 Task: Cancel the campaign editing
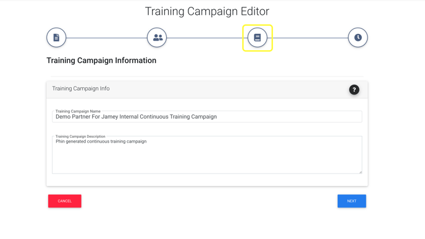pos(65,201)
